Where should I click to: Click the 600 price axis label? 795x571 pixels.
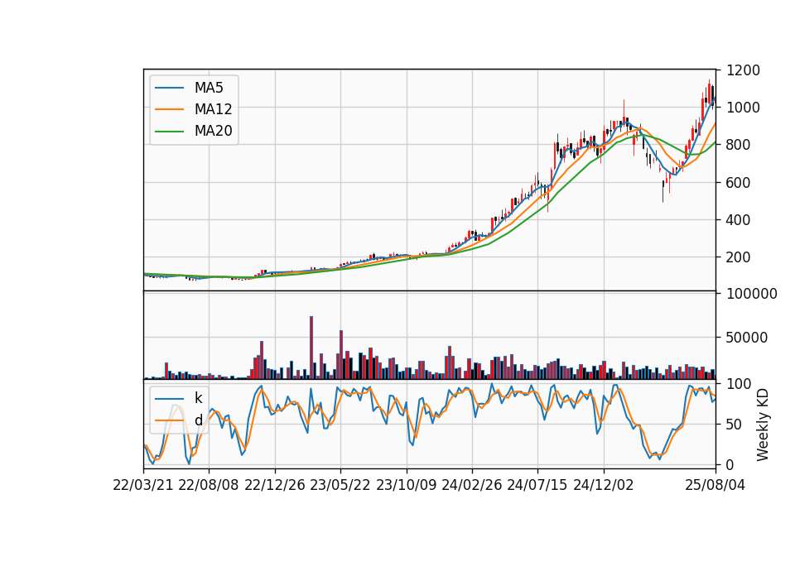tap(739, 182)
